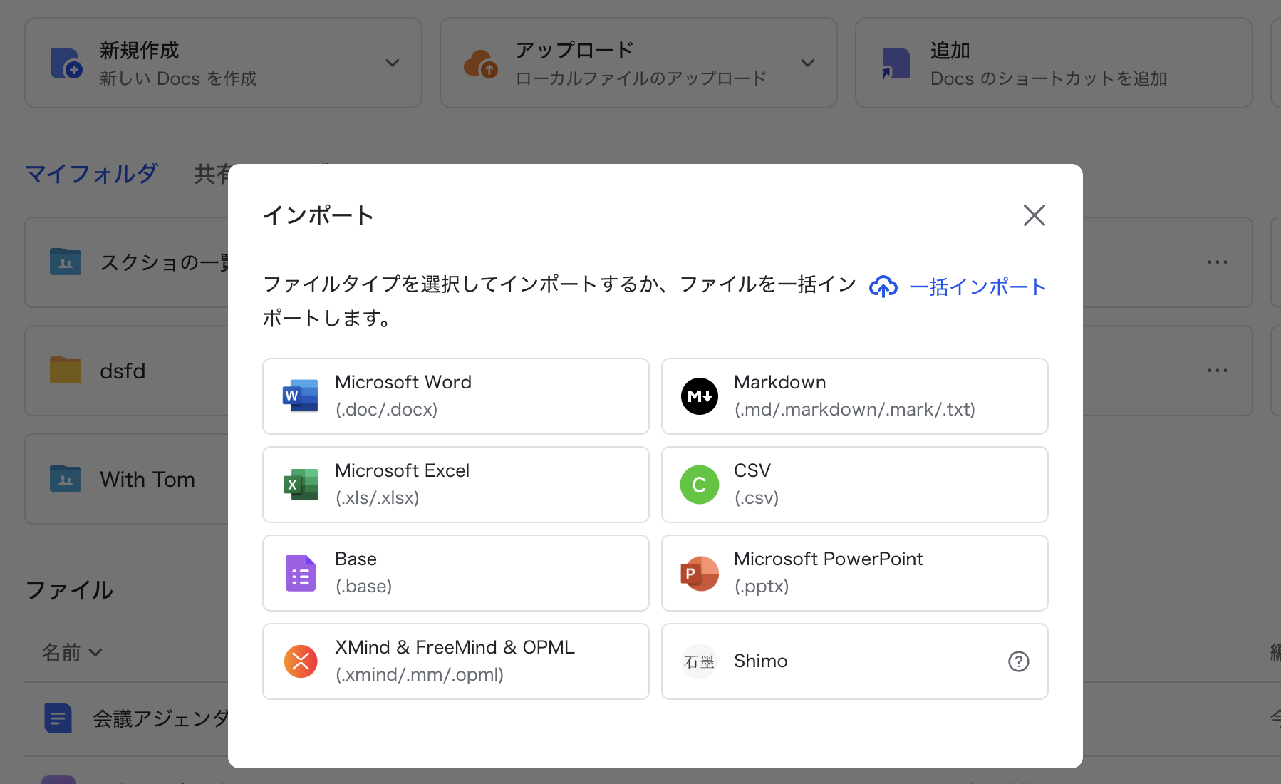Choose the XMind & FreeMind & OPML option
Image resolution: width=1281 pixels, height=784 pixels.
(x=456, y=661)
